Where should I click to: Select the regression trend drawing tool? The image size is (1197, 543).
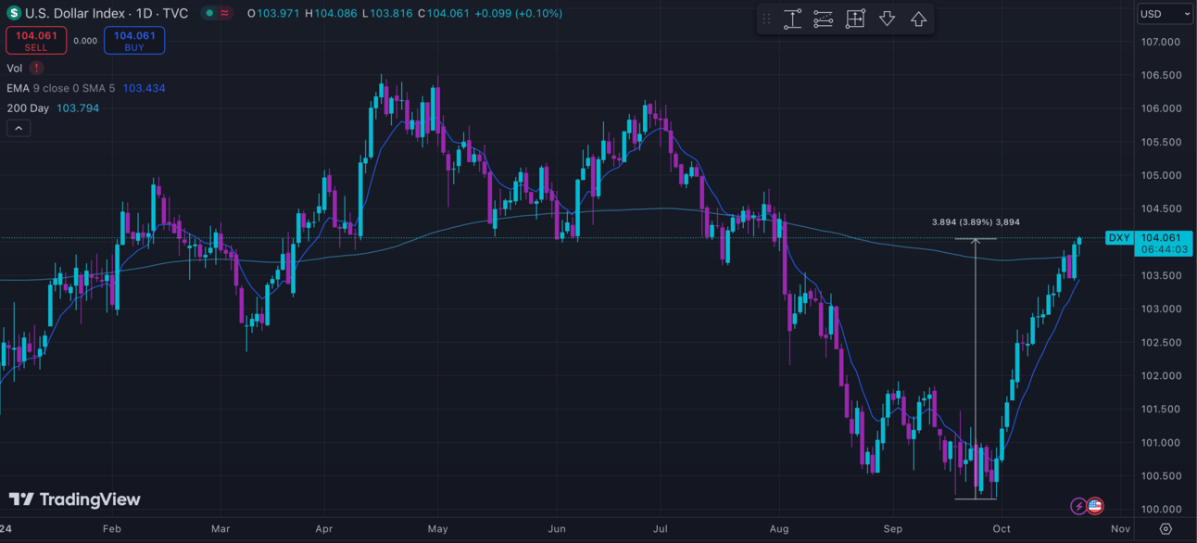point(824,19)
